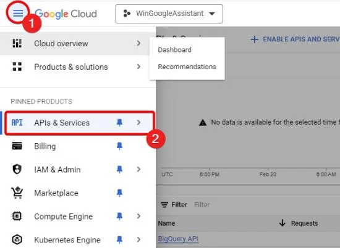
Task: Sort by the Name column header
Action: [166, 223]
